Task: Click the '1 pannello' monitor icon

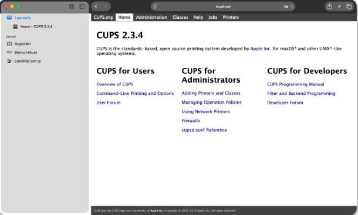Action: pos(9,18)
